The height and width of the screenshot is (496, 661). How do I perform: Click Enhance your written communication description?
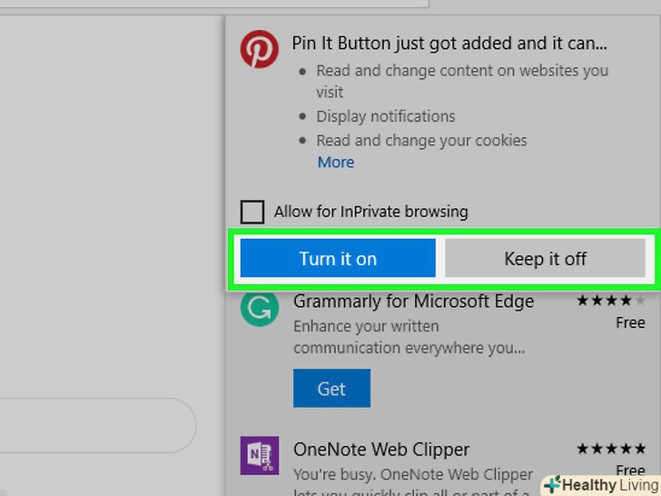[409, 337]
